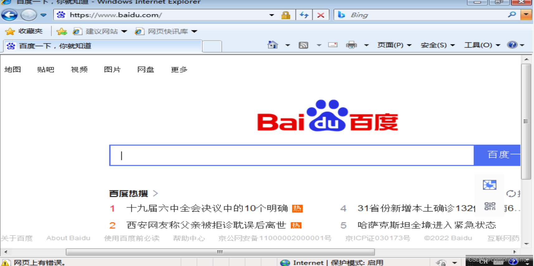This screenshot has width=534, height=266.
Task: Click the read mail icon
Action: pos(333,45)
